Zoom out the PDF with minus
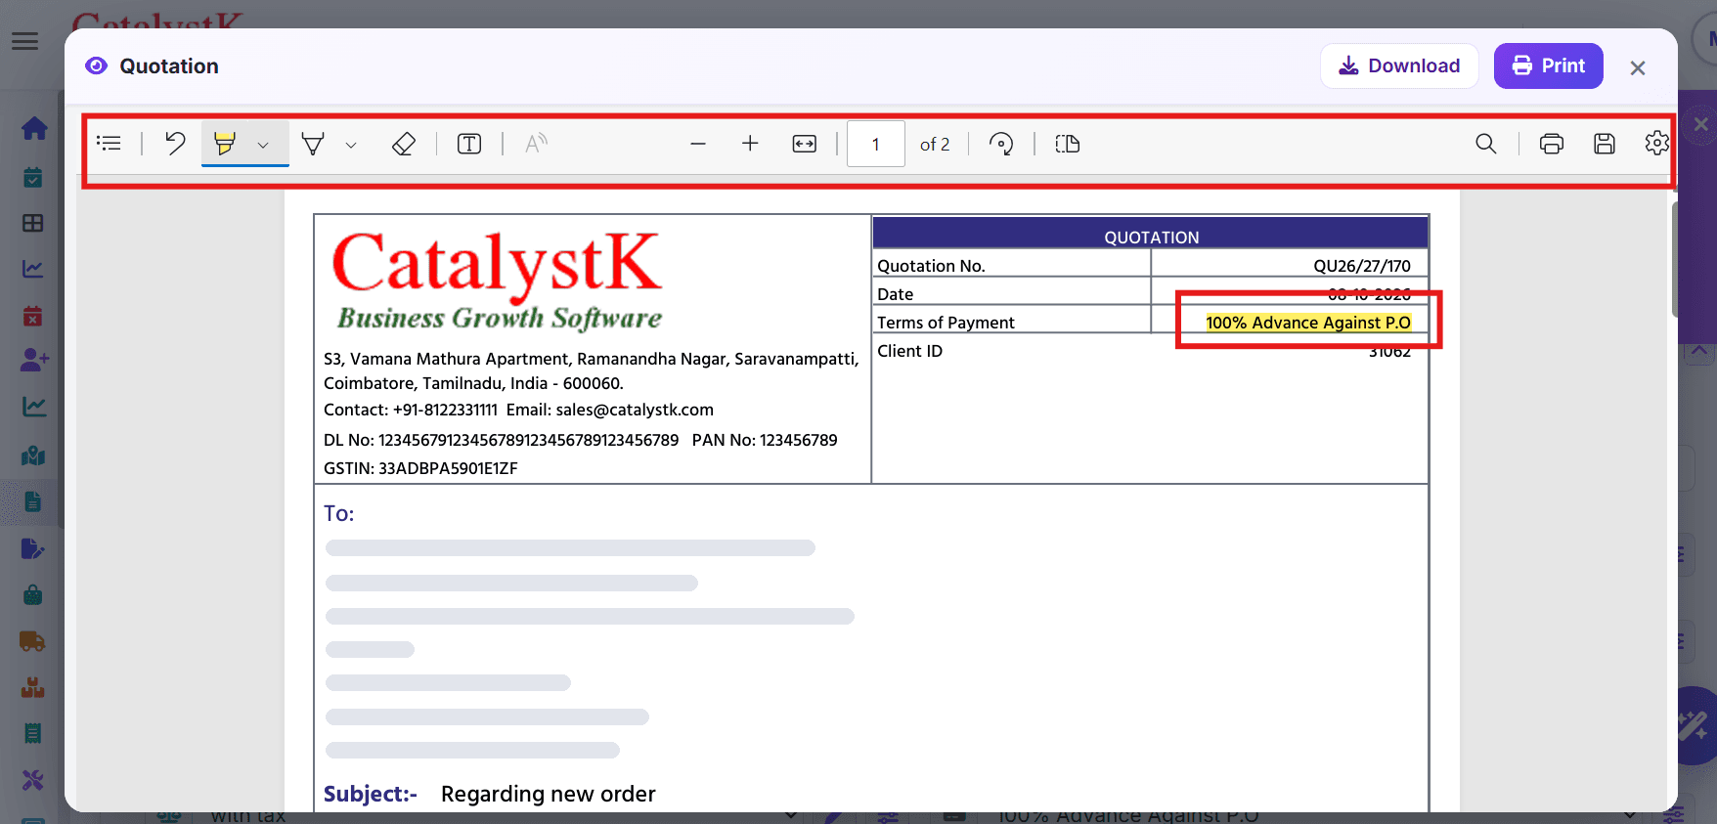The image size is (1717, 824). coord(698,144)
